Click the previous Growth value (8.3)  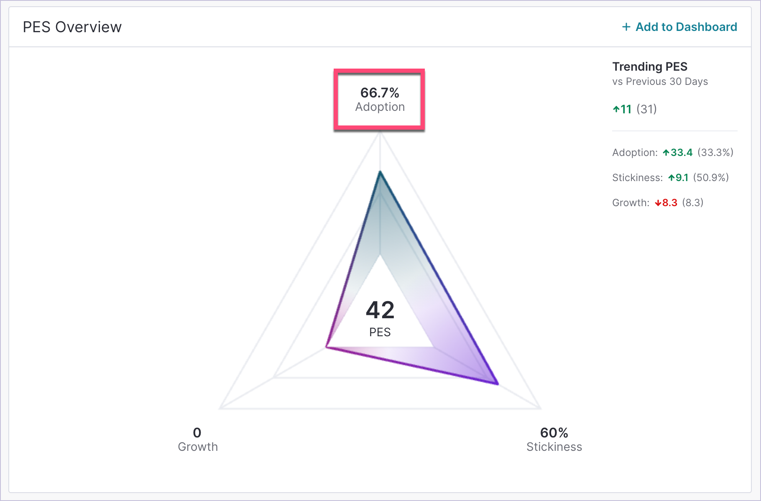[x=692, y=203]
